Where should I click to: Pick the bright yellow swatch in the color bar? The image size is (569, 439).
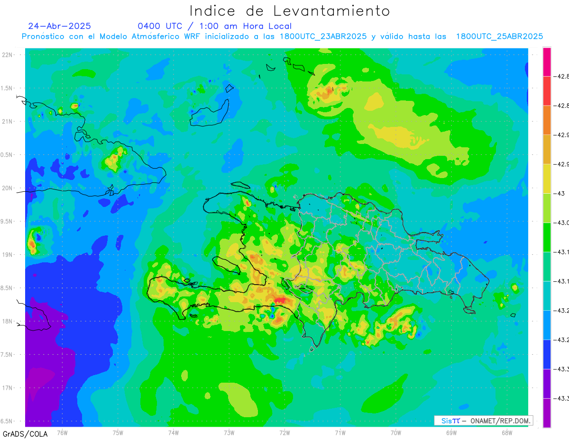point(547,179)
